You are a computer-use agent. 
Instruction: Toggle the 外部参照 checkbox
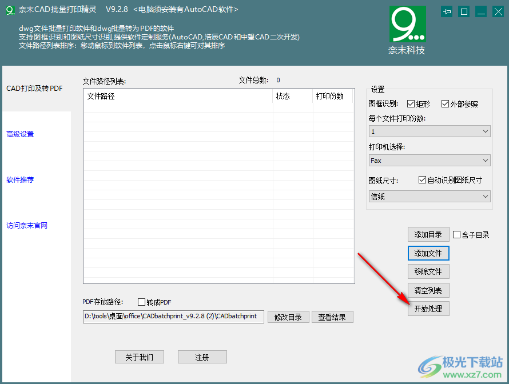(x=445, y=104)
